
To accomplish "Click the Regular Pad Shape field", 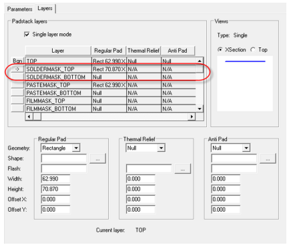I will (64, 158).
